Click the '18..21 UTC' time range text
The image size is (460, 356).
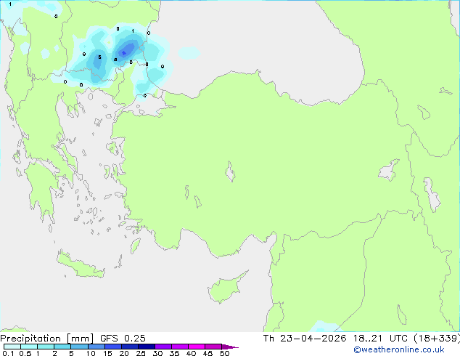click(380, 339)
